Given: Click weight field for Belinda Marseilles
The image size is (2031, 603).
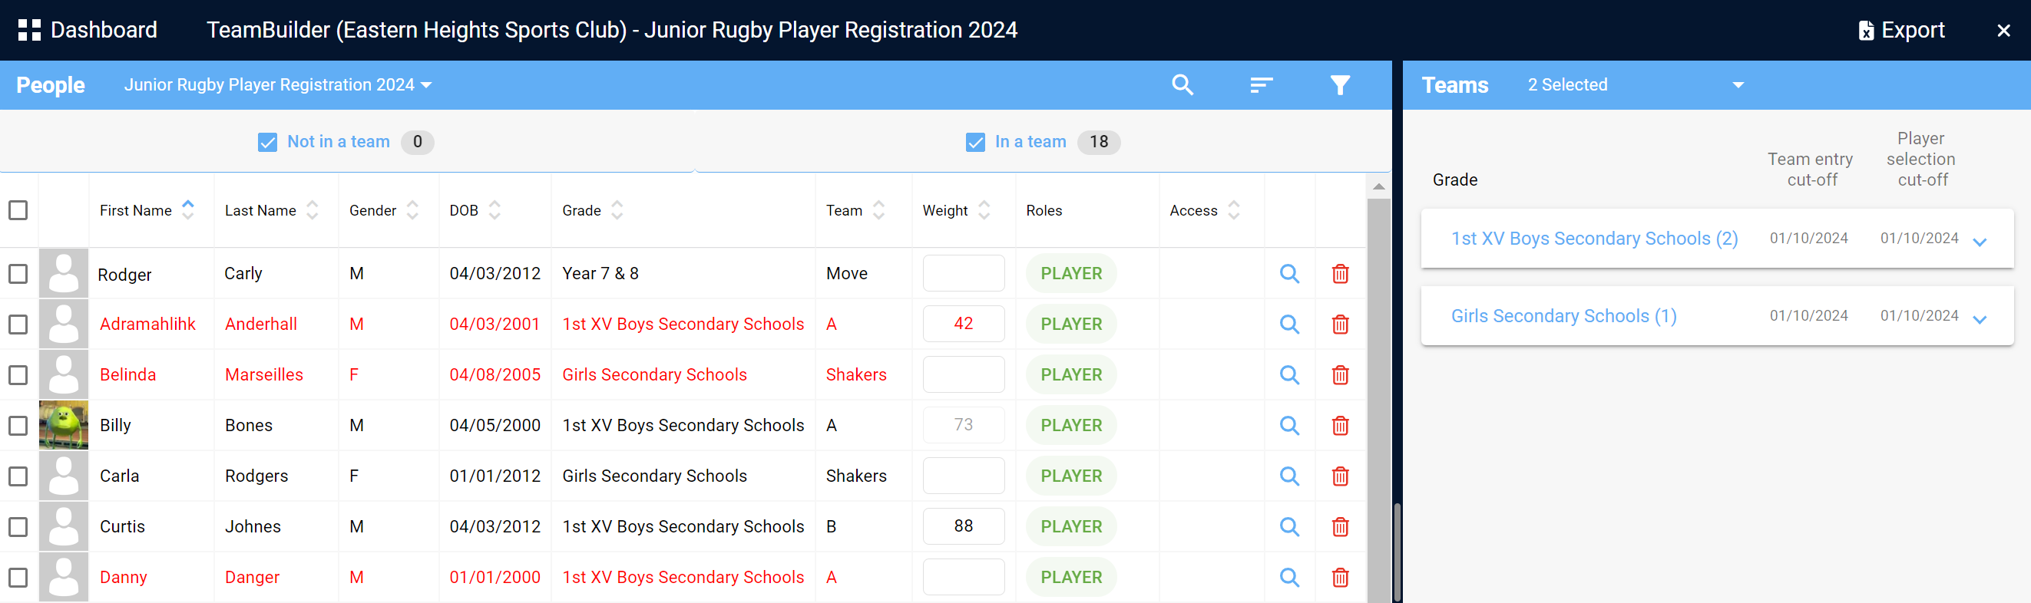Looking at the screenshot, I should tap(964, 374).
